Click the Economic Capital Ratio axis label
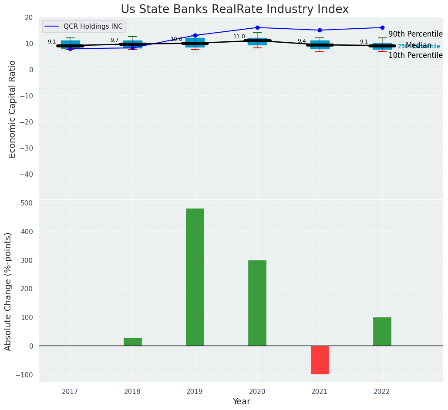The image size is (448, 410). (13, 109)
